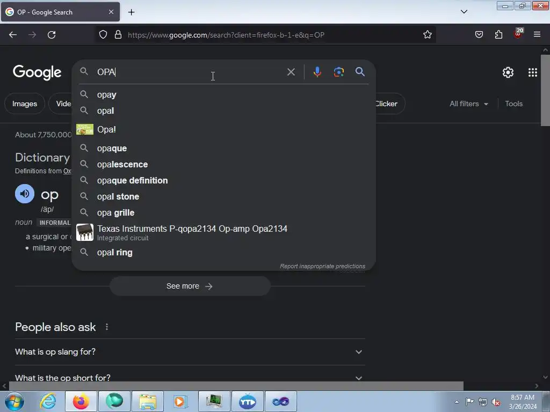The height and width of the screenshot is (412, 550).
Task: Click the See more button
Action: [x=190, y=286]
